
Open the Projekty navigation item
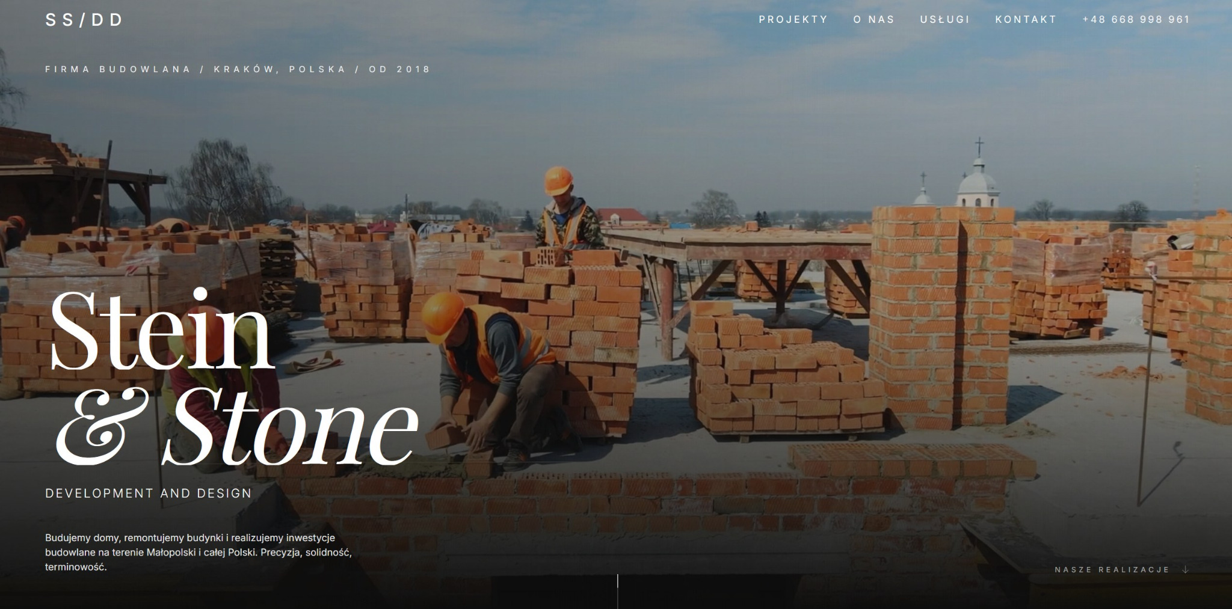point(793,19)
